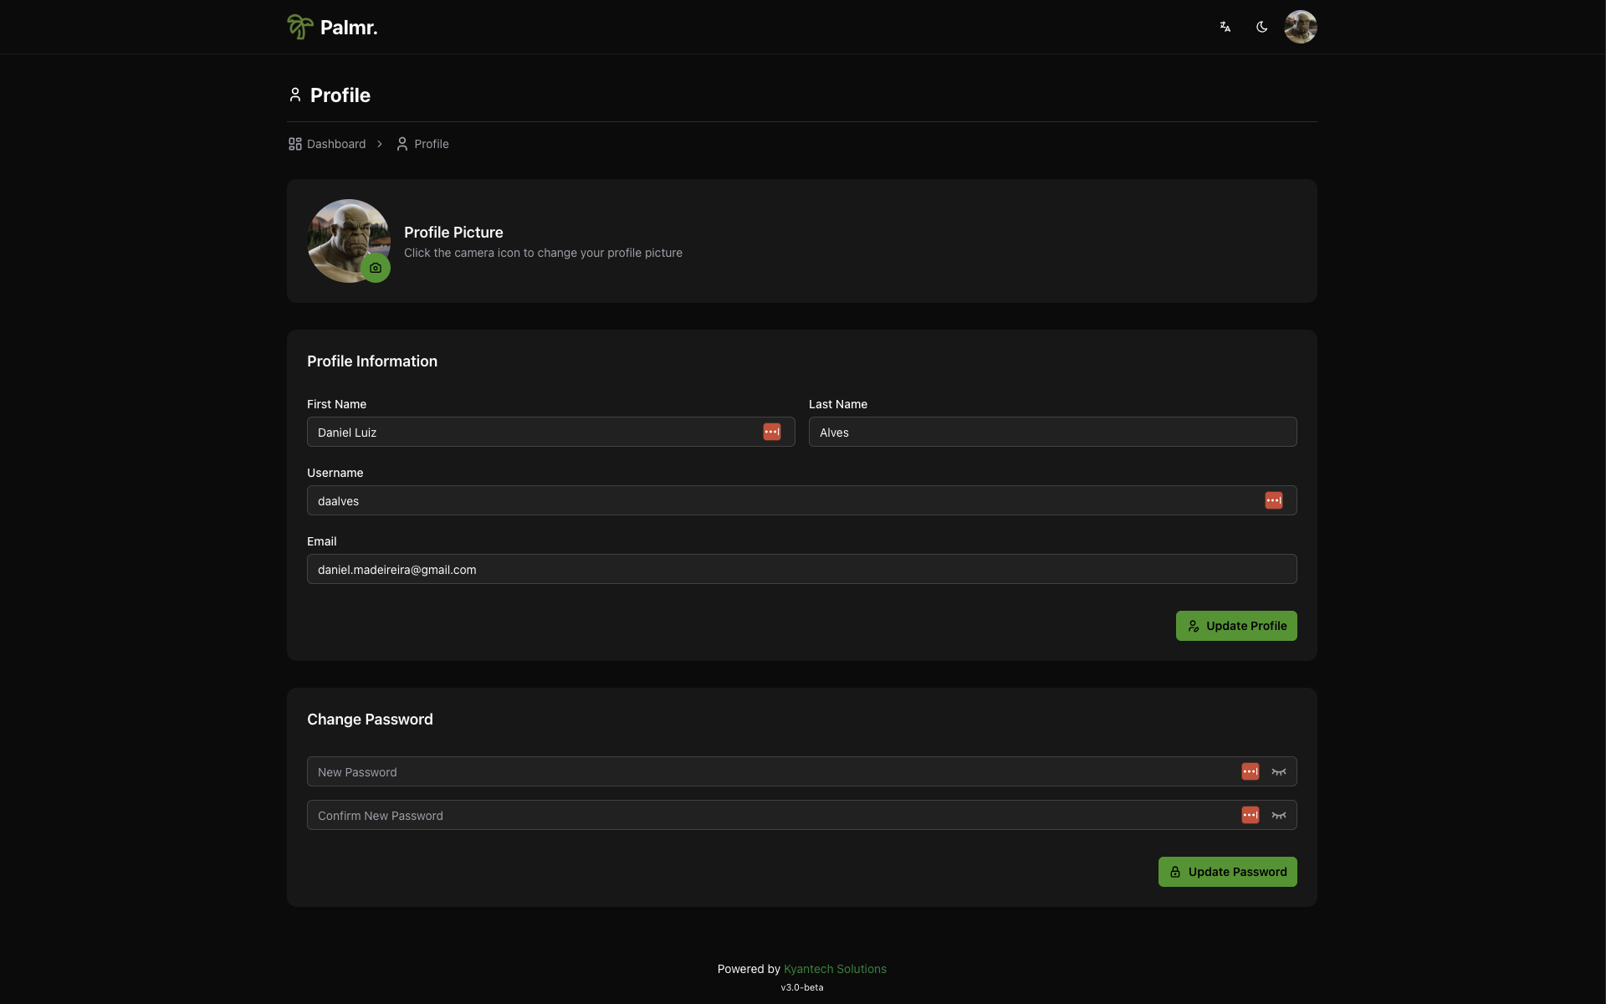
Task: Click password manager icon in New Password field
Action: point(1250,771)
